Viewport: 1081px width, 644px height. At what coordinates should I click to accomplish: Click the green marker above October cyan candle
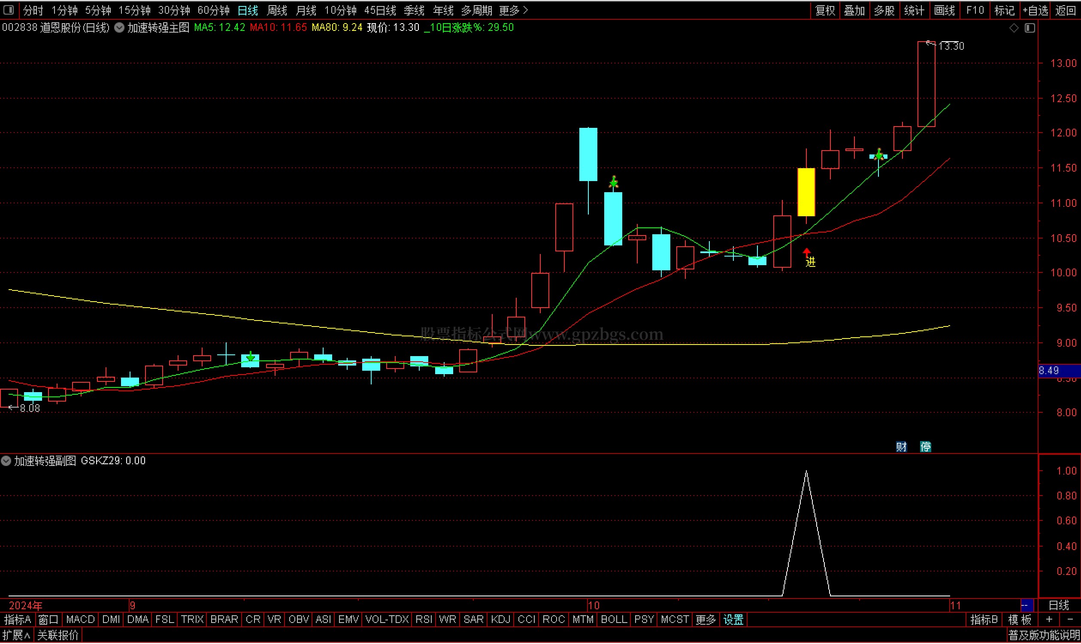click(614, 182)
